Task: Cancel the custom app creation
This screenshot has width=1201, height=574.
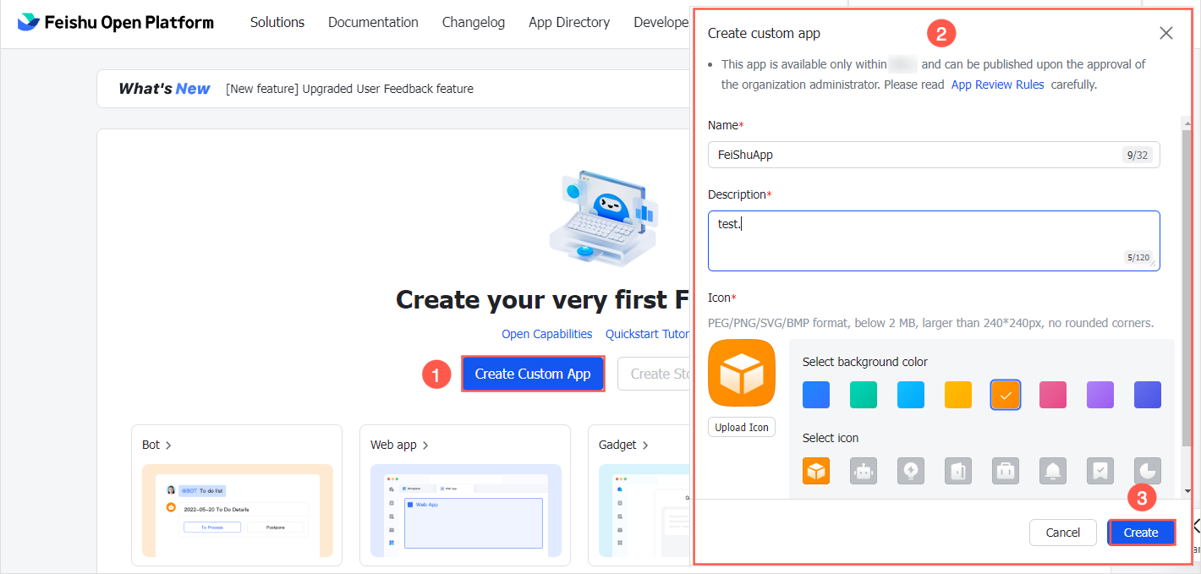Action: pyautogui.click(x=1063, y=533)
